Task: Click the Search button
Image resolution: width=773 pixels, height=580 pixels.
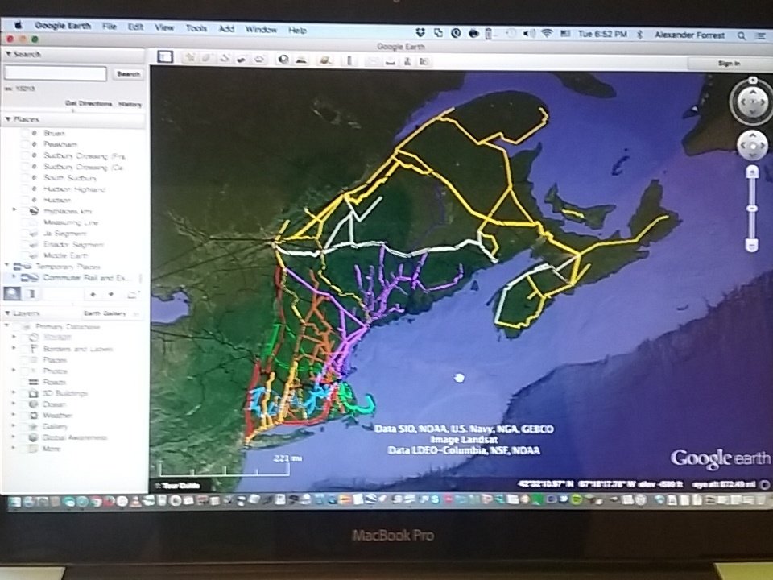Action: point(128,74)
